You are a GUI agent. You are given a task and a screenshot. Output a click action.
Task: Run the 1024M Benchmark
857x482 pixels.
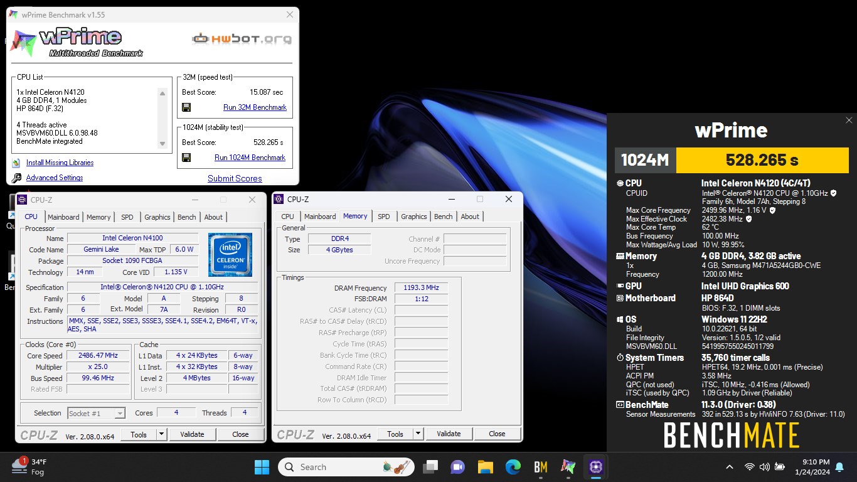(x=250, y=158)
